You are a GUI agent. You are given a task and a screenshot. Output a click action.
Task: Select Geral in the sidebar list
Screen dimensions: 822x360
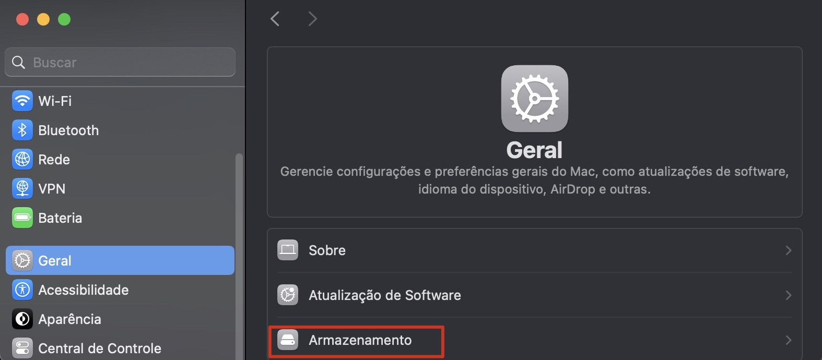(55, 260)
